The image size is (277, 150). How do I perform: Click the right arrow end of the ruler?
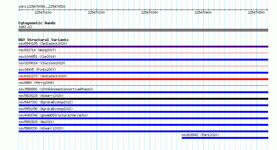point(267,10)
